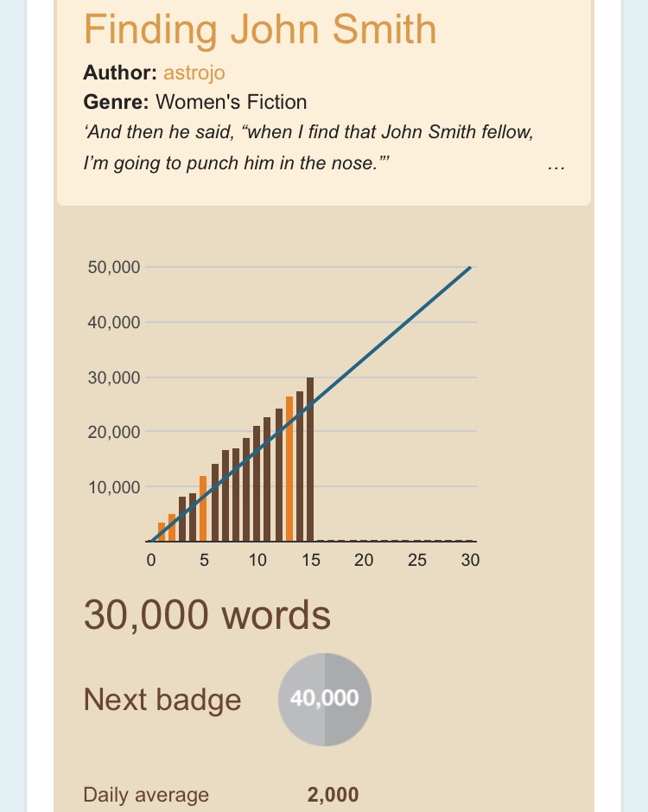Viewport: 648px width, 812px height.
Task: Click the 30 label on the x-axis
Action: point(470,560)
